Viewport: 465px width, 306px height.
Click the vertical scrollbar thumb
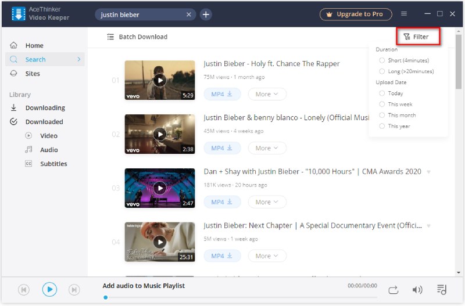(459, 62)
